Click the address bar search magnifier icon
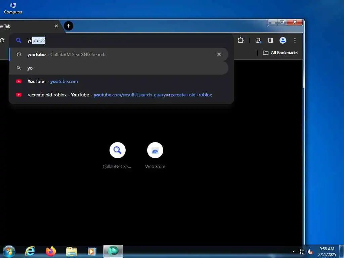This screenshot has width=344, height=258. [x=19, y=40]
